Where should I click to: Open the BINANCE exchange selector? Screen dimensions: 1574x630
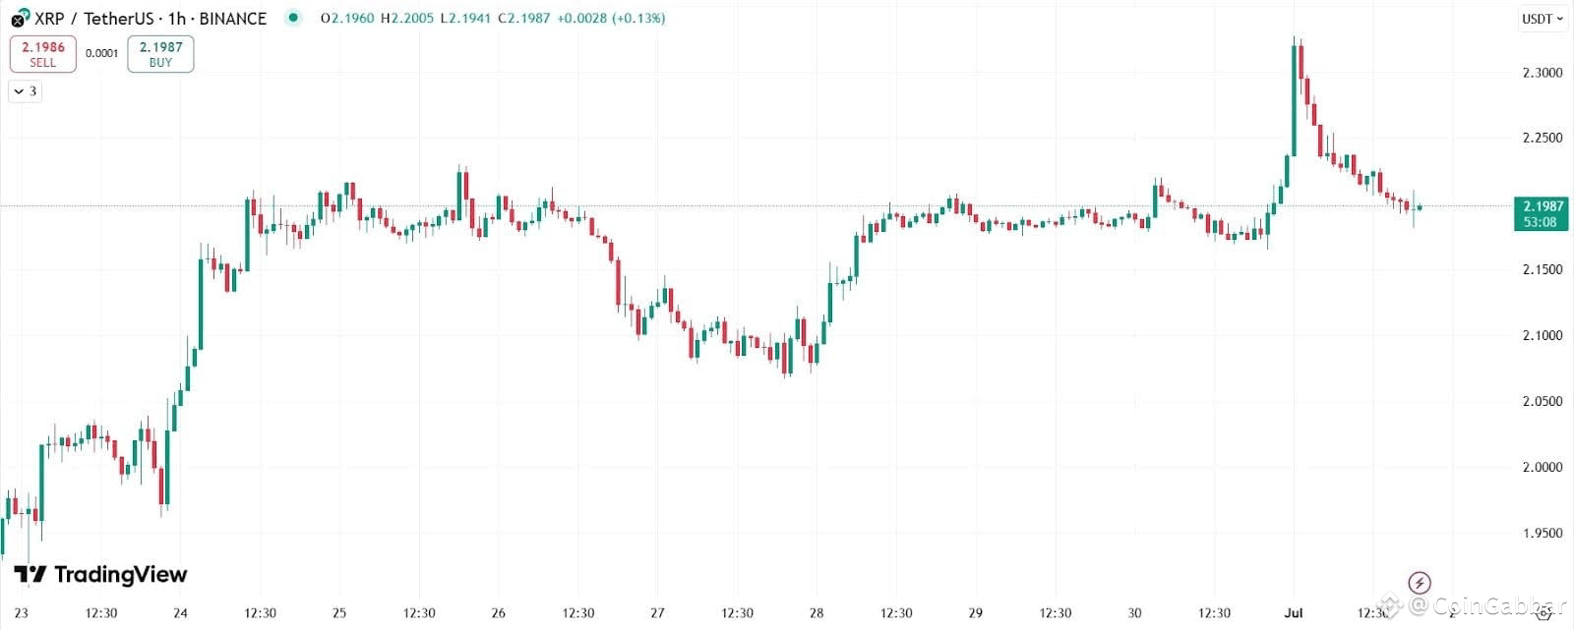[x=234, y=18]
